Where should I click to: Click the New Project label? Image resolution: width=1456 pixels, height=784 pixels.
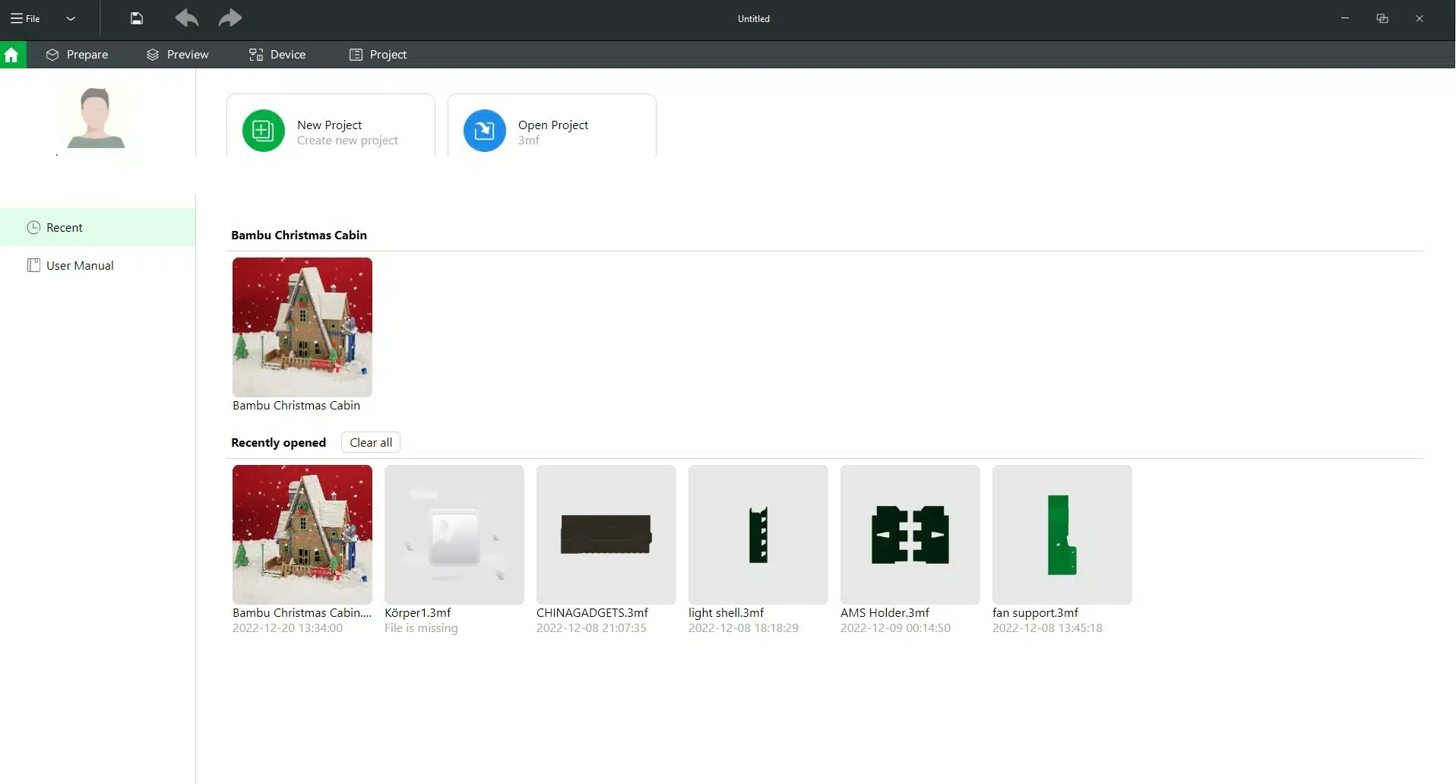(x=329, y=125)
